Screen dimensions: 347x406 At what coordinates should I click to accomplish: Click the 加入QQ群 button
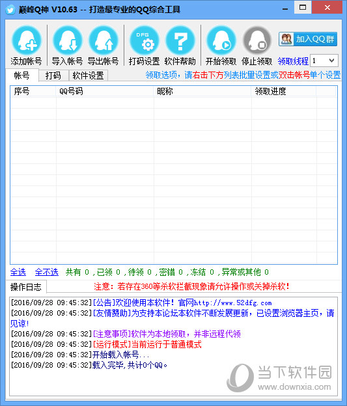(308, 39)
